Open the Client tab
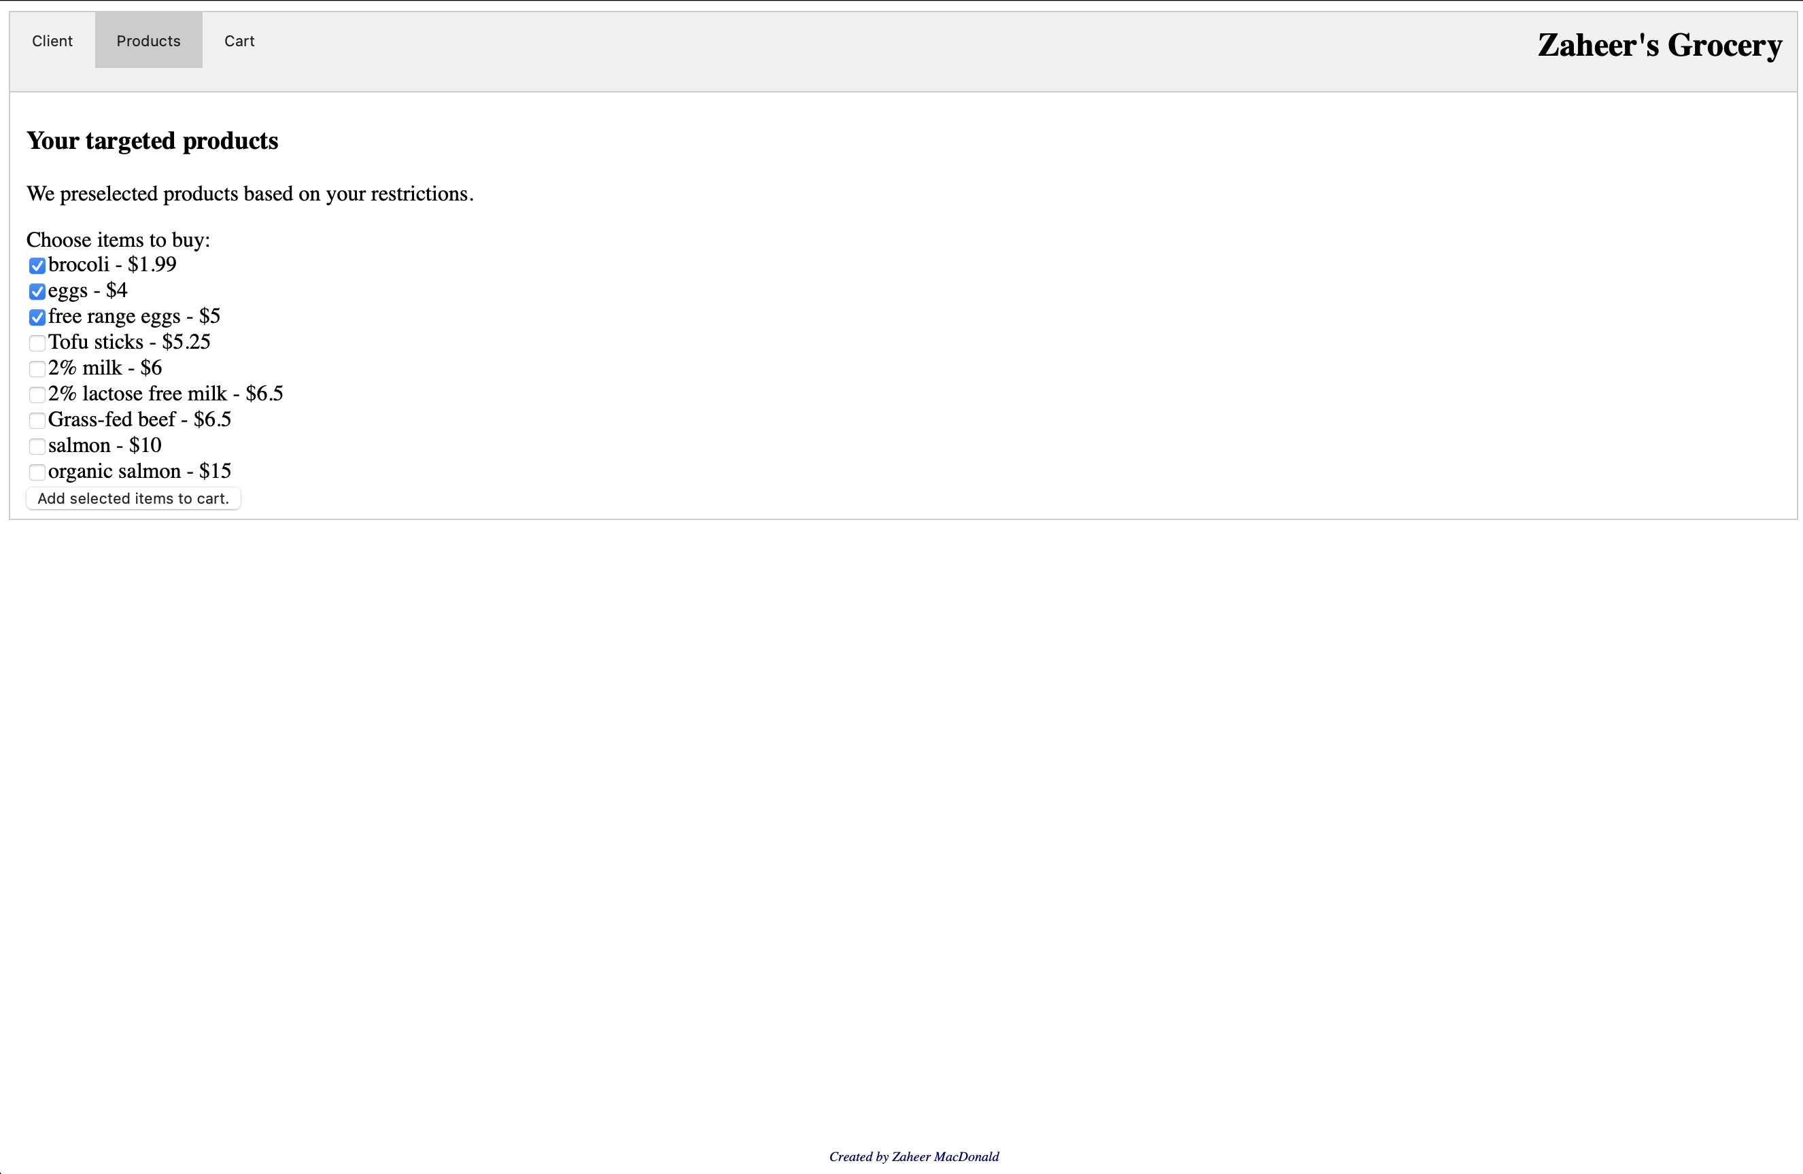 click(52, 41)
